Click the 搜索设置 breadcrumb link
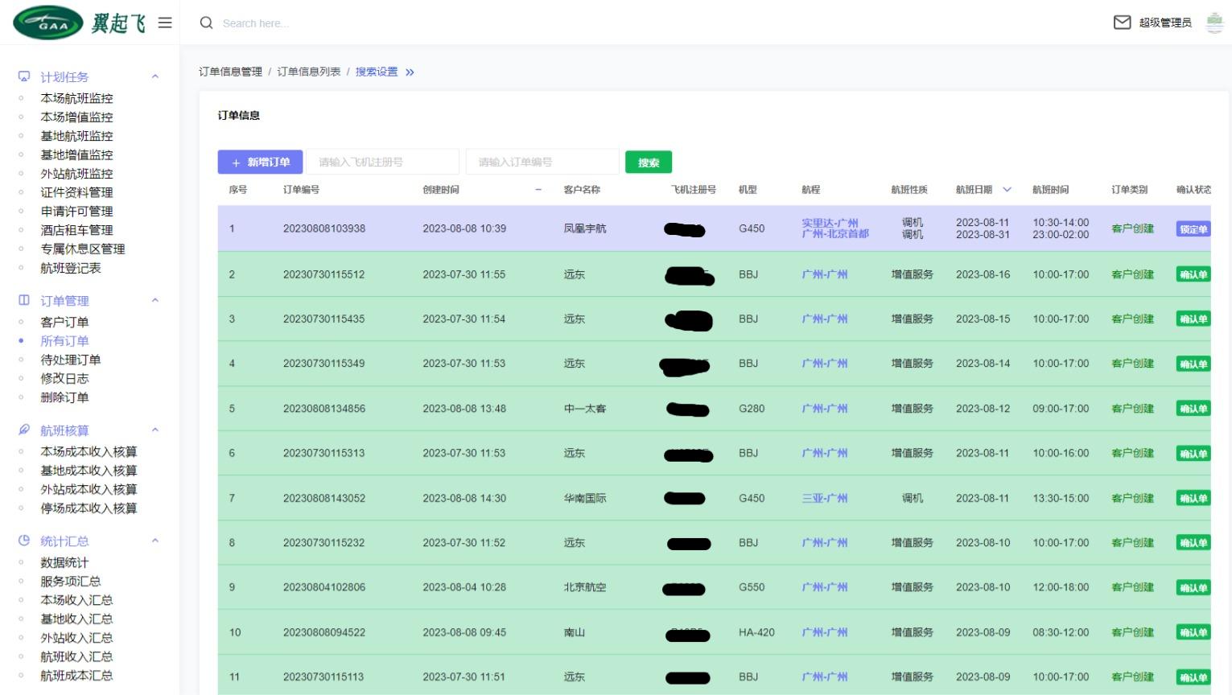The height and width of the screenshot is (695, 1232). (377, 72)
